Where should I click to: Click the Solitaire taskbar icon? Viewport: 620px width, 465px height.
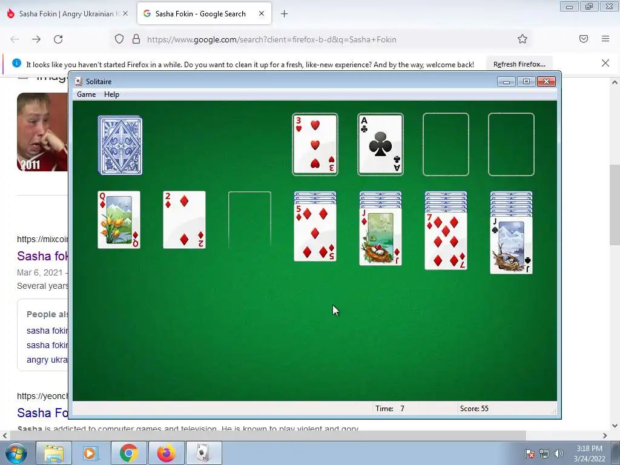(x=203, y=453)
